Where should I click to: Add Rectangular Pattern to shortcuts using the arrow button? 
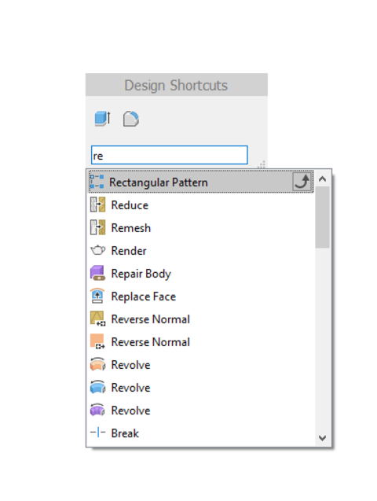[x=302, y=182]
